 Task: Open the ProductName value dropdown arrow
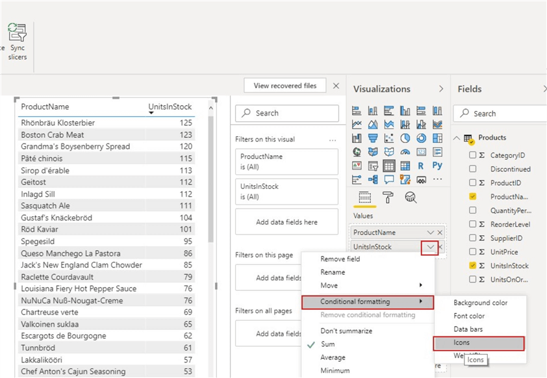[430, 233]
